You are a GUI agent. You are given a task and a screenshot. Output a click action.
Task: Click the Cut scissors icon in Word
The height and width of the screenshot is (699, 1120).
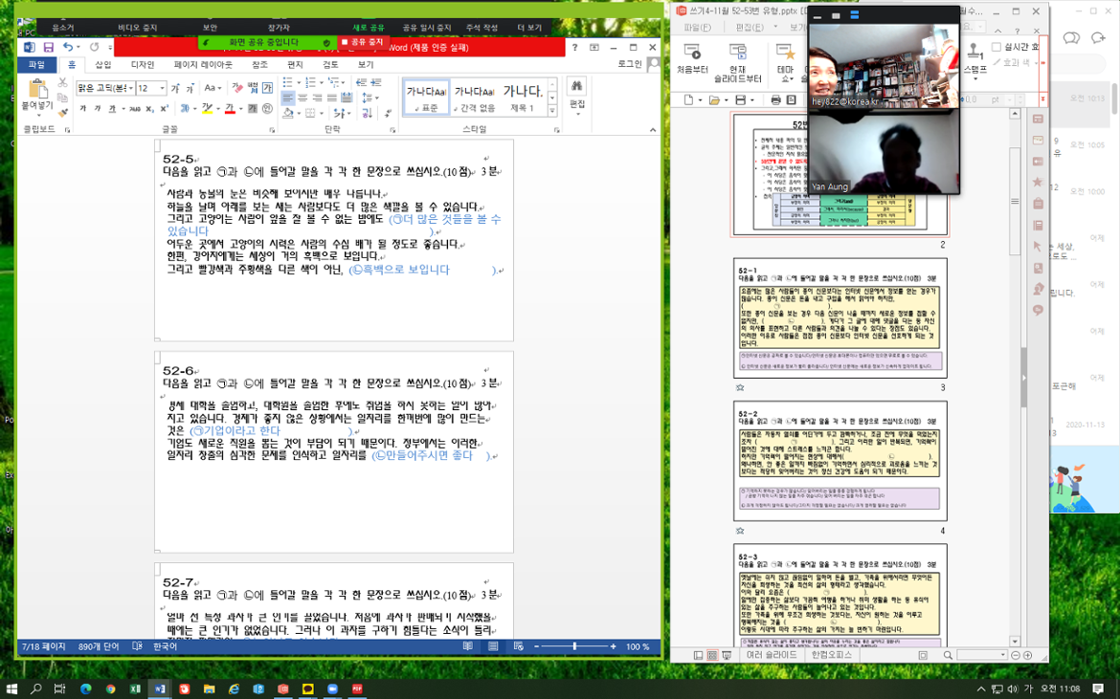pos(63,83)
